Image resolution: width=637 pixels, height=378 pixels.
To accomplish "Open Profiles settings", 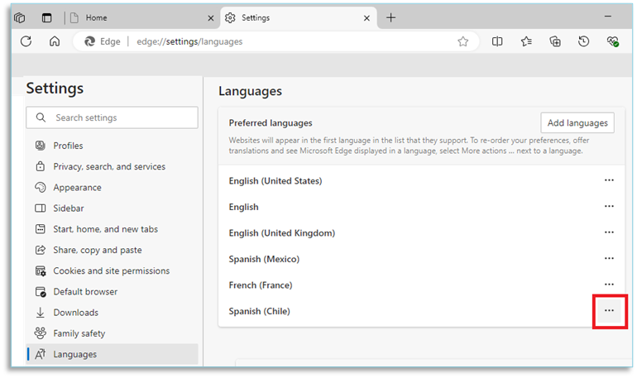I will [113, 146].
